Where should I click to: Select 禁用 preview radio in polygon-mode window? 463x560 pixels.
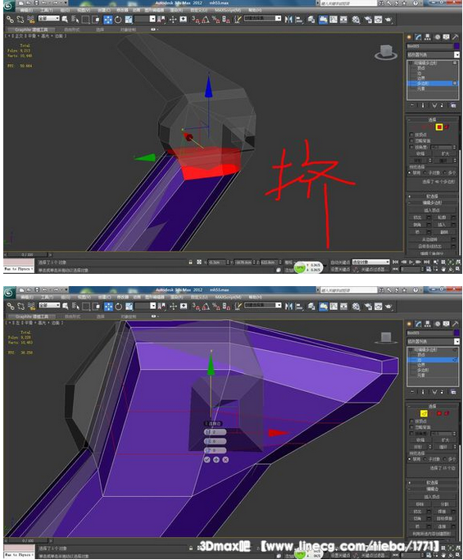pyautogui.click(x=410, y=172)
